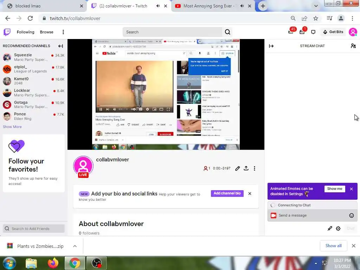
Task: Open Chrome three-dot menu
Action: (x=352, y=18)
